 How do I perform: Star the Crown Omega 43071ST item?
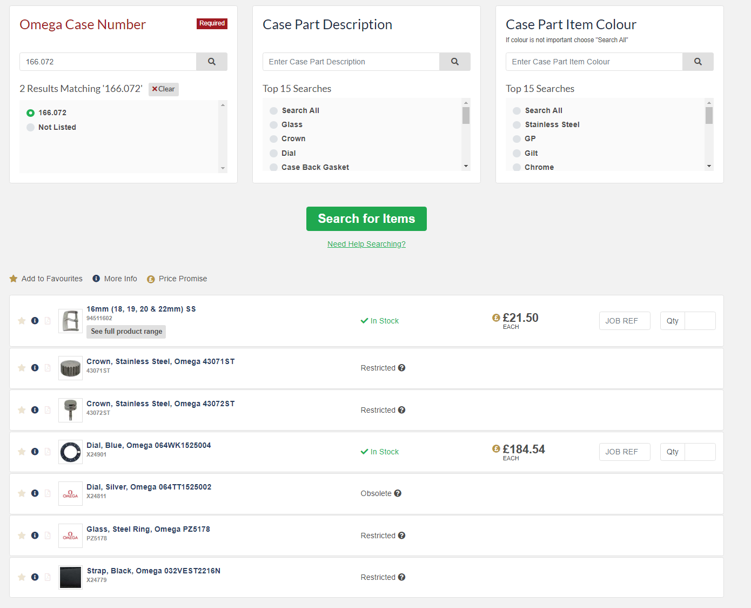22,368
